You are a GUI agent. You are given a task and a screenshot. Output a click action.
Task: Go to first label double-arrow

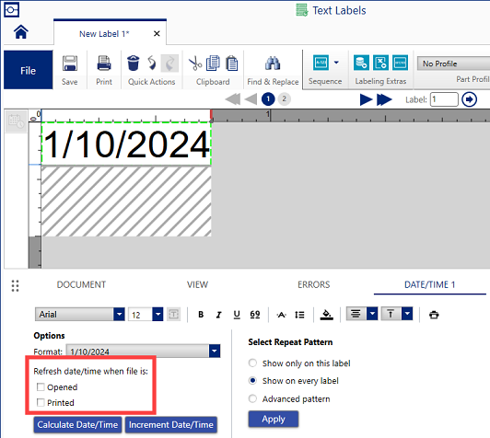233,99
